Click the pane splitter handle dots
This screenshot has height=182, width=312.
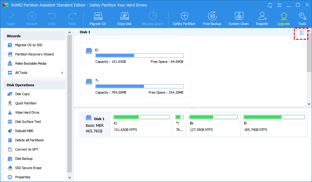[x=193, y=107]
